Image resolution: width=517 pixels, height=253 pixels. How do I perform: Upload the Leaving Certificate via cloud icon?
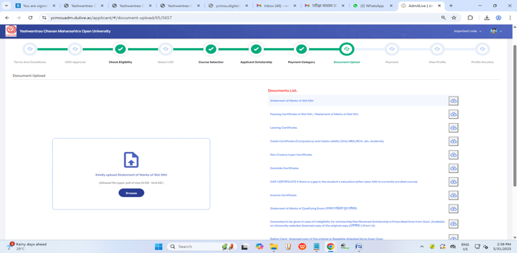point(453,128)
